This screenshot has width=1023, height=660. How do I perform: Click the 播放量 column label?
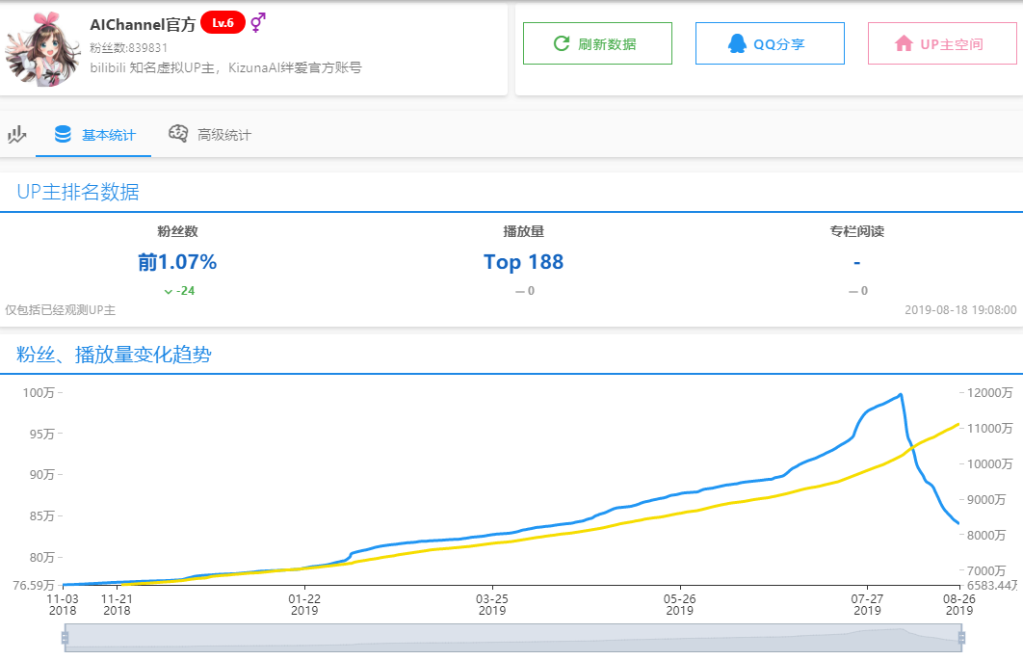(523, 231)
